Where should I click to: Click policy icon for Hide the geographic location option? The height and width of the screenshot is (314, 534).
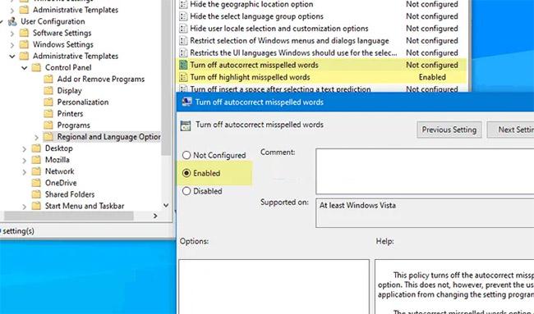click(x=183, y=4)
